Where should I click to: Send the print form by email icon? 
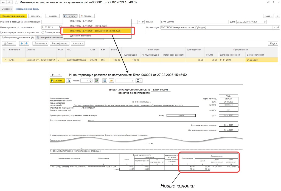click(x=111, y=81)
